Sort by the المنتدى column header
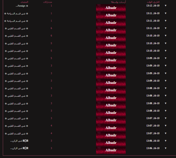176x158 pixels. pos(25,2)
